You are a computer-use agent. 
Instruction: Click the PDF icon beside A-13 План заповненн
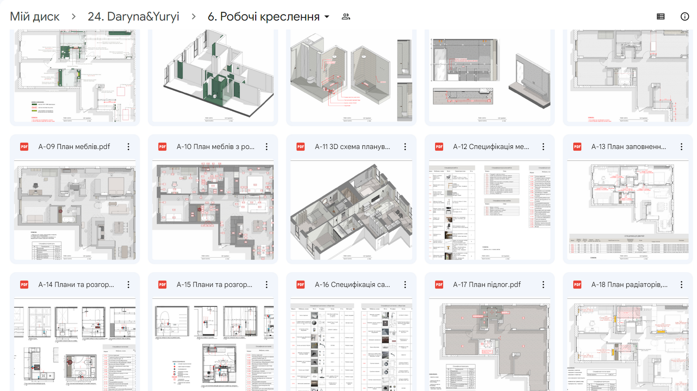578,146
